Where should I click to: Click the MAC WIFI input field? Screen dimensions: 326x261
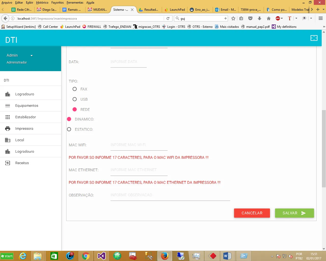139,145
